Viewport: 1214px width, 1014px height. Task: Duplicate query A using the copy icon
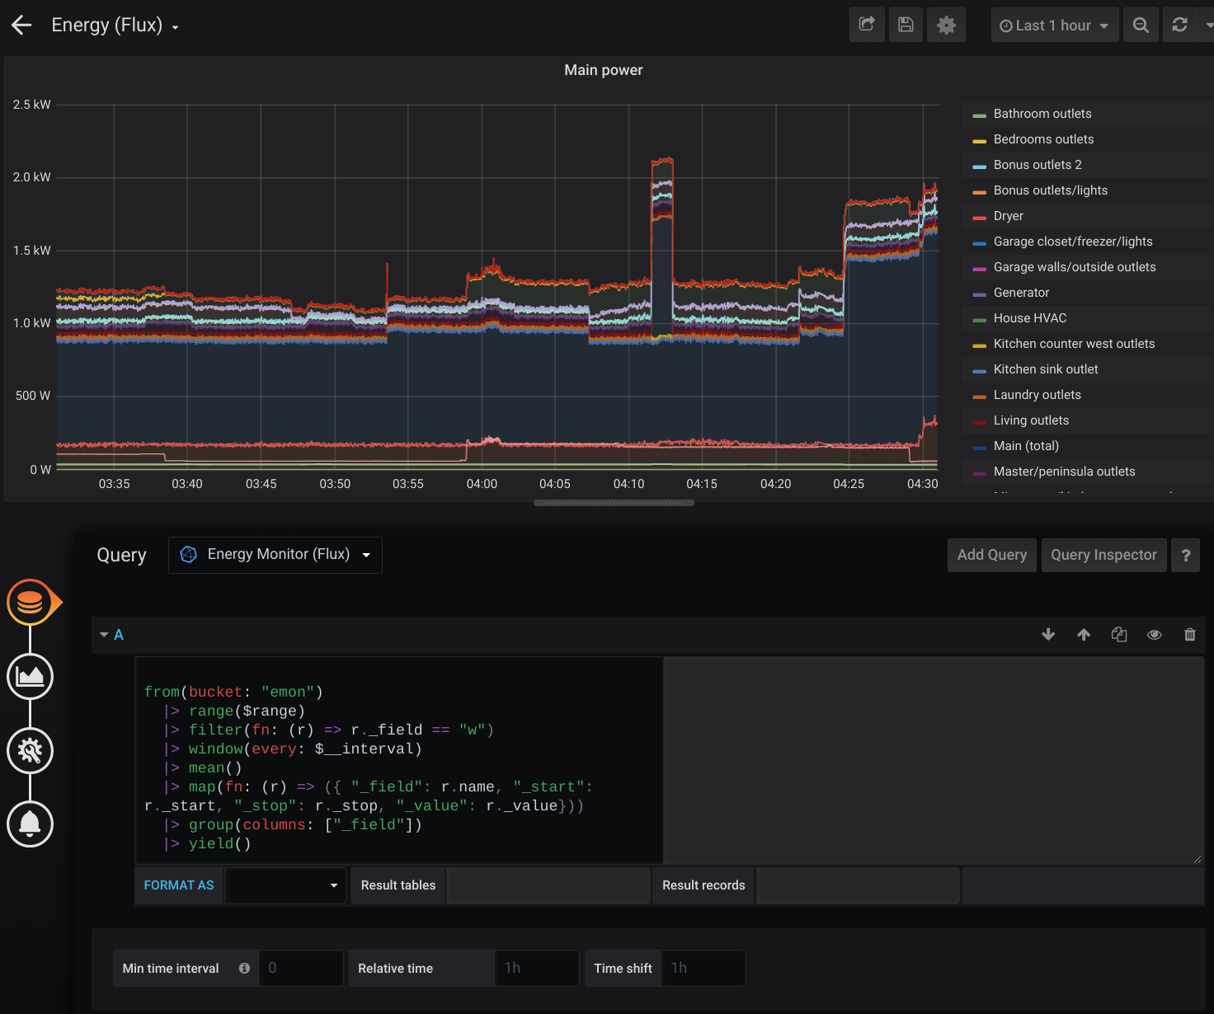point(1119,635)
